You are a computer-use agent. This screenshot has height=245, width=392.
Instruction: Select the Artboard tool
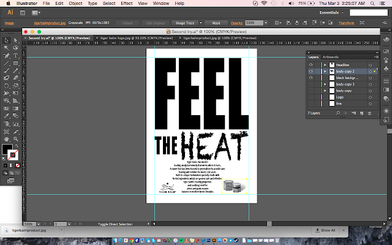point(6,131)
